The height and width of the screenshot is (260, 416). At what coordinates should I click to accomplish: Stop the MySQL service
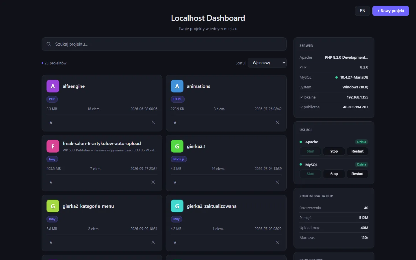point(334,174)
